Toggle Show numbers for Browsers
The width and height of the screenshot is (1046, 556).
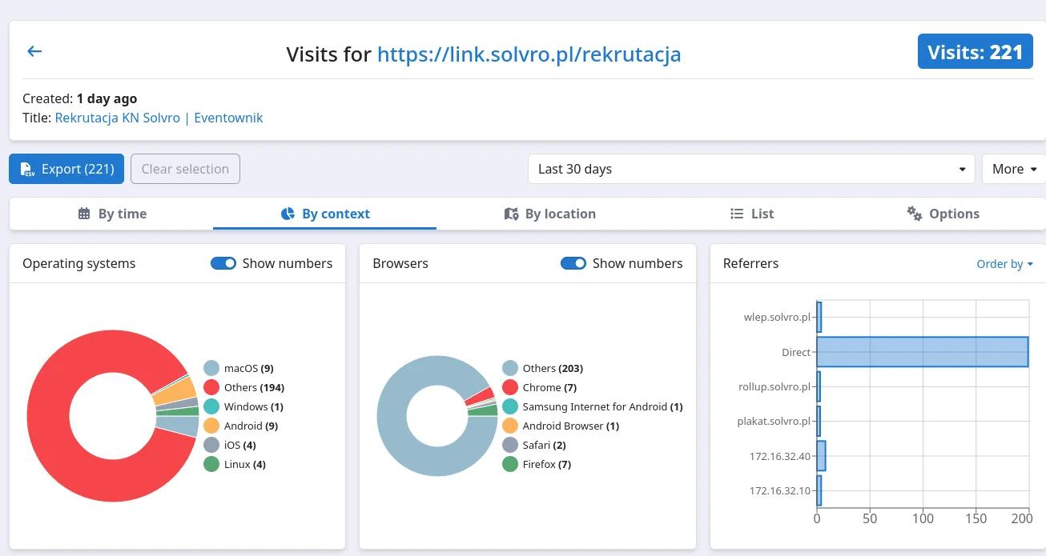(x=573, y=263)
